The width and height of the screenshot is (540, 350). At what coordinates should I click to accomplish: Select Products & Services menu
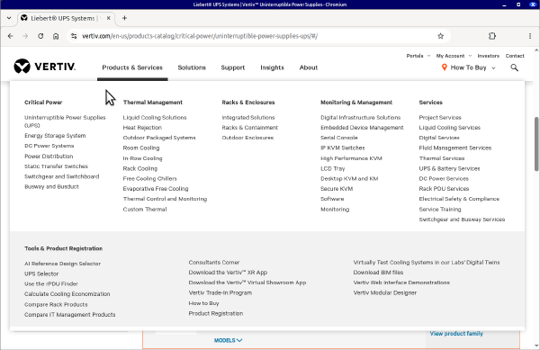[x=132, y=67]
